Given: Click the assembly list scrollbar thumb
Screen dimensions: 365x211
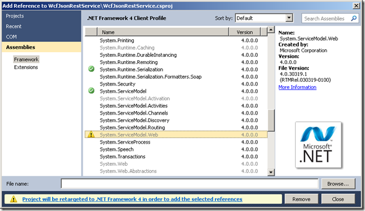Looking at the screenshot, I should (x=271, y=121).
